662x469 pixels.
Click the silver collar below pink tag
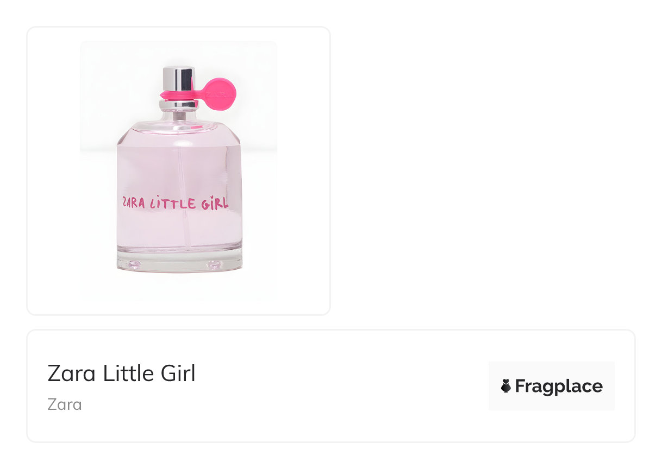(x=178, y=103)
